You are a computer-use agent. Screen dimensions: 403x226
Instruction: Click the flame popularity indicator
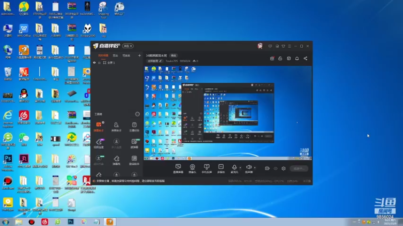tap(194, 61)
